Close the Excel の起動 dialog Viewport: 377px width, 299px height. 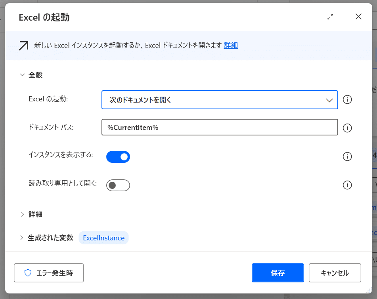tap(358, 17)
